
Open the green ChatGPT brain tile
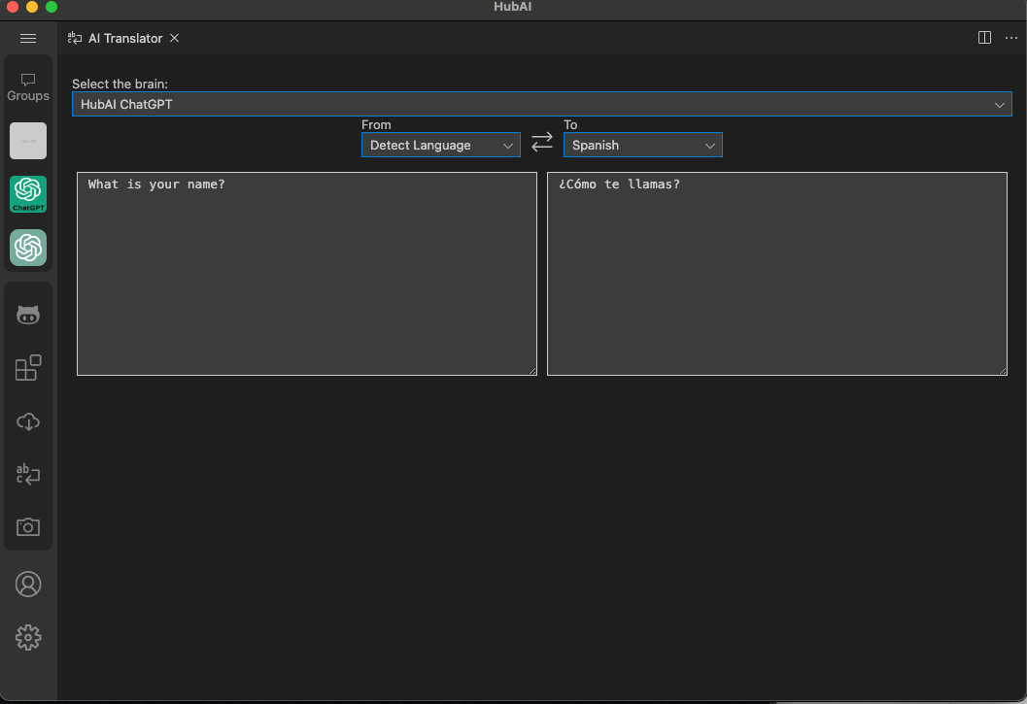[x=28, y=194]
